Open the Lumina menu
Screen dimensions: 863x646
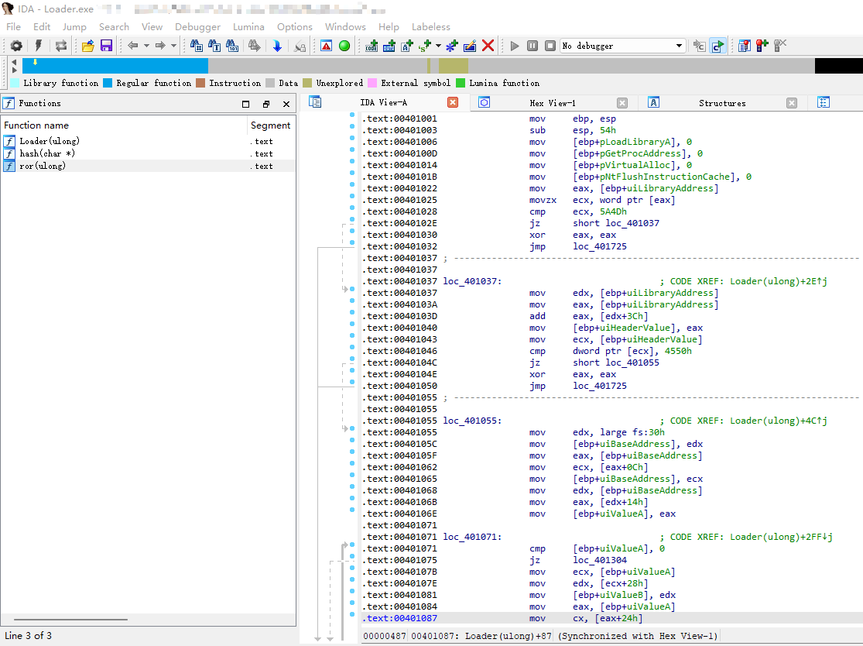tap(248, 26)
